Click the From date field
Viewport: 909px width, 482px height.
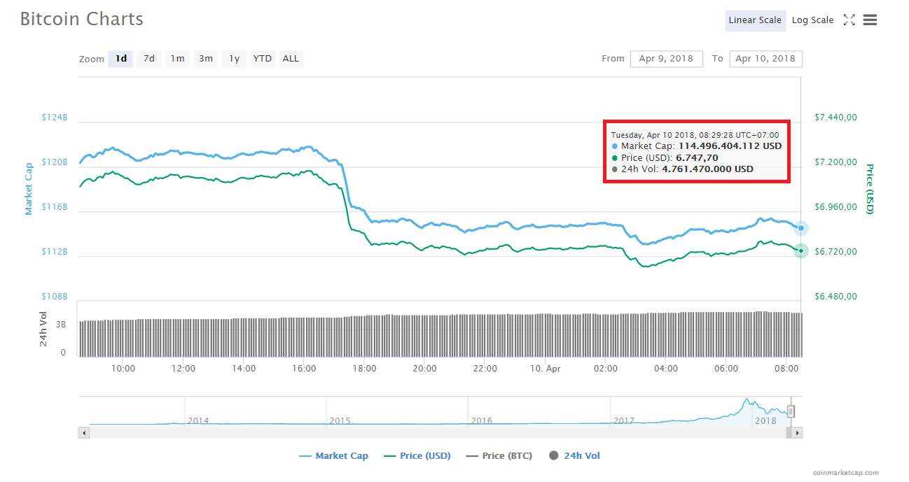coord(666,59)
